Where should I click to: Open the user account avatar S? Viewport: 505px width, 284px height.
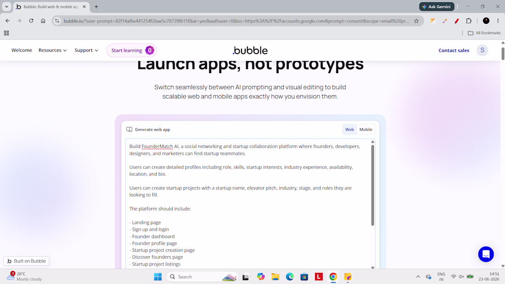pos(482,50)
